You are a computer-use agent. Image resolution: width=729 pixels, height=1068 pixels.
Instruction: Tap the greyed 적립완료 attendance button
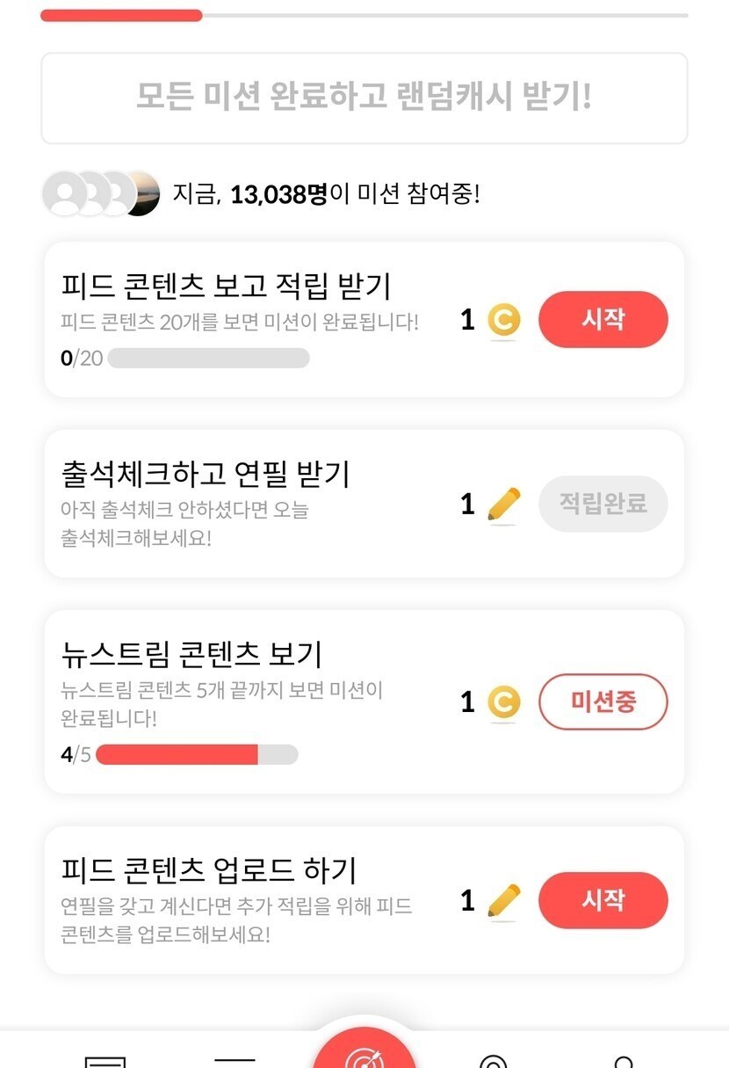(603, 504)
